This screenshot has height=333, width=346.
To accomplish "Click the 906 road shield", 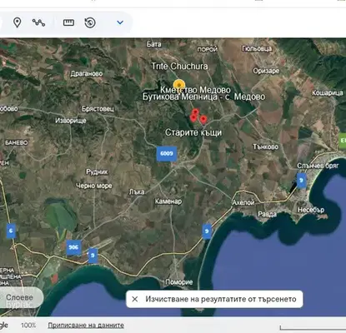I will pos(73,247).
